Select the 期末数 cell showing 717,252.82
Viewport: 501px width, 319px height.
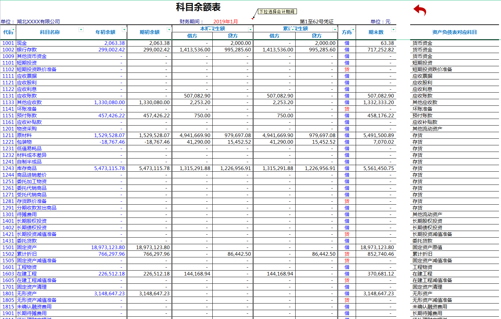[380, 49]
